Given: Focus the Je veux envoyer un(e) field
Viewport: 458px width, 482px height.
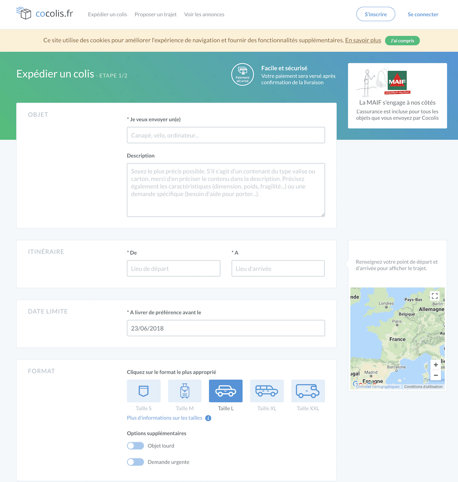Looking at the screenshot, I should tap(226, 135).
